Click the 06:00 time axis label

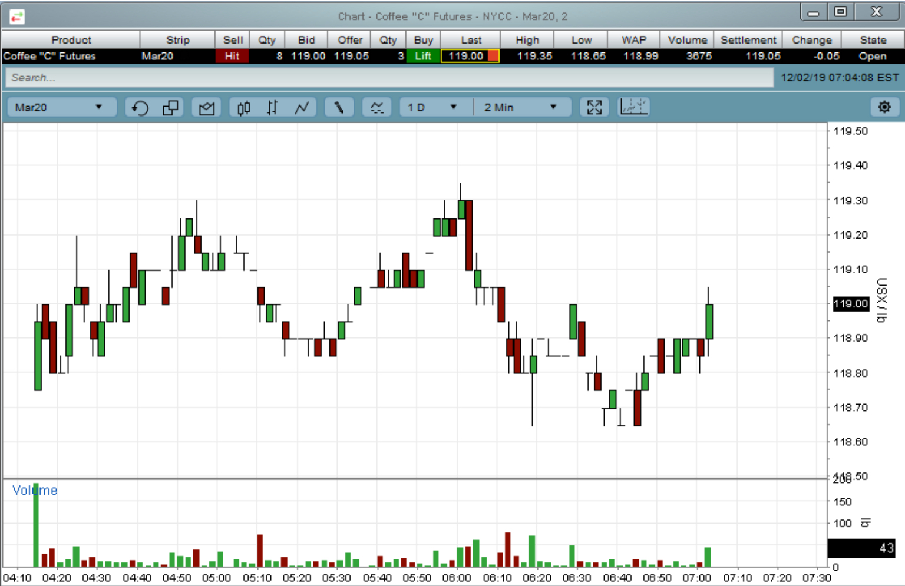(457, 578)
